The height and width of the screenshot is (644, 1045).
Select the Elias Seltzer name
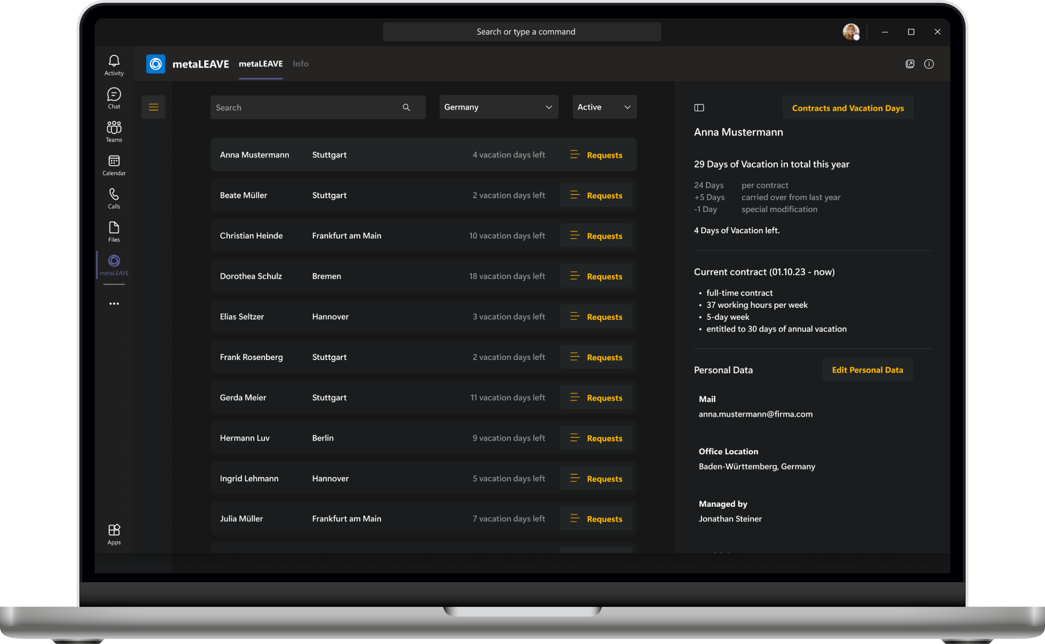[x=242, y=317]
